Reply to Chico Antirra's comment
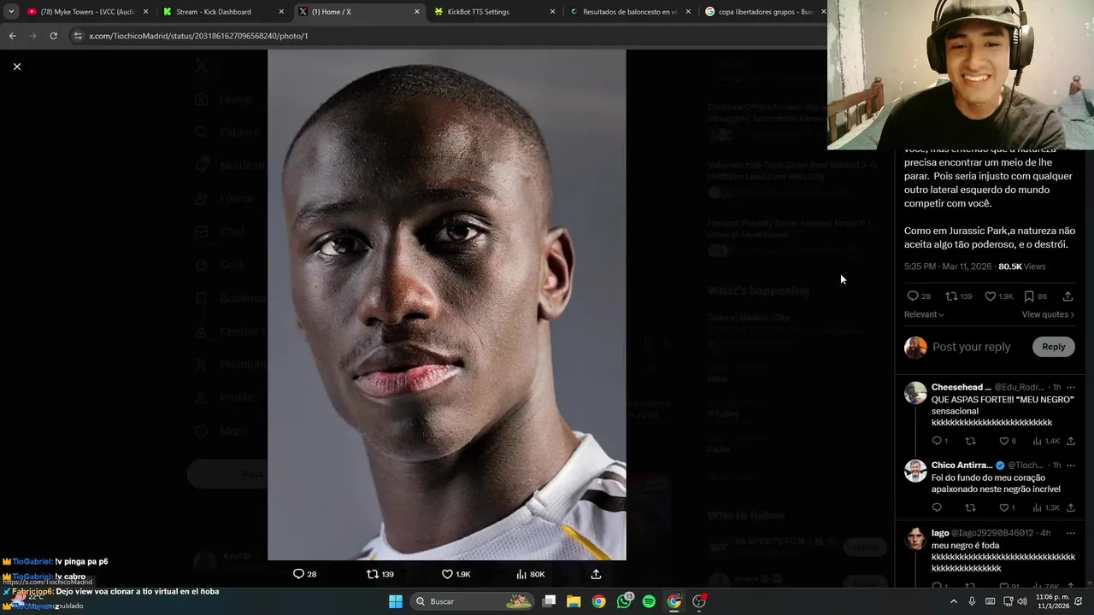 tap(937, 507)
